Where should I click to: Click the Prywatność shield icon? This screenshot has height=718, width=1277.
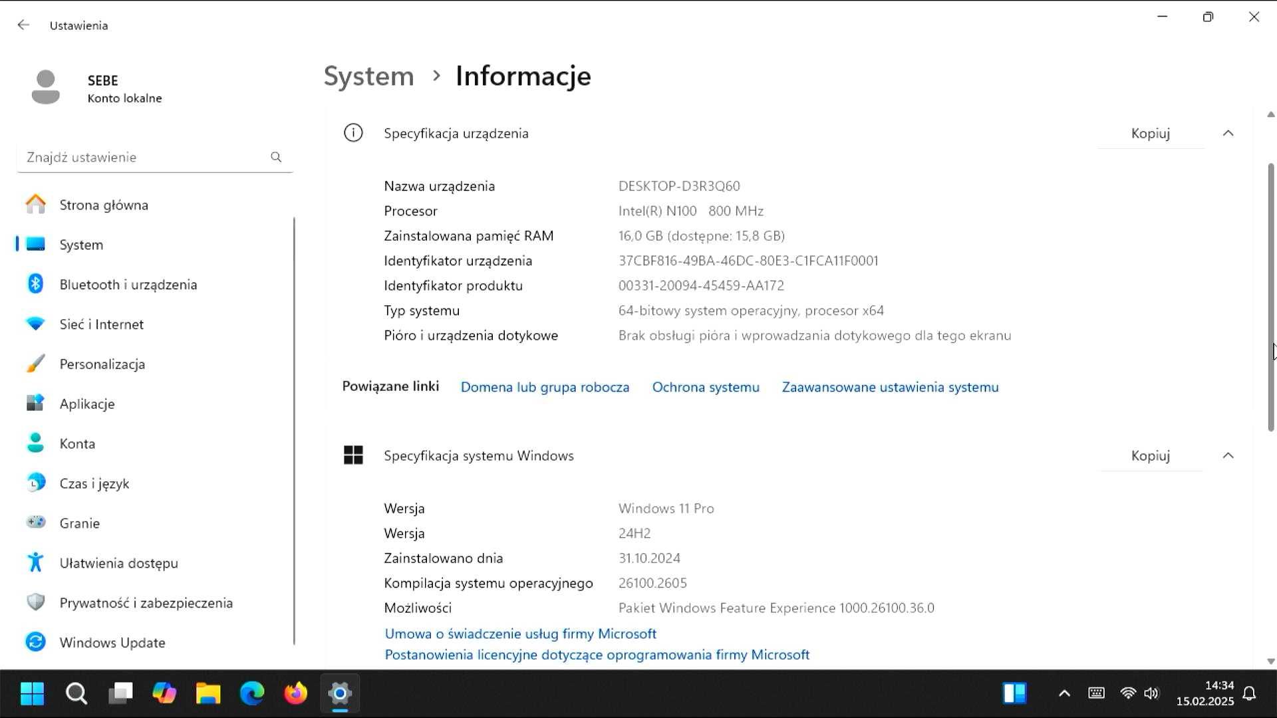[36, 602]
